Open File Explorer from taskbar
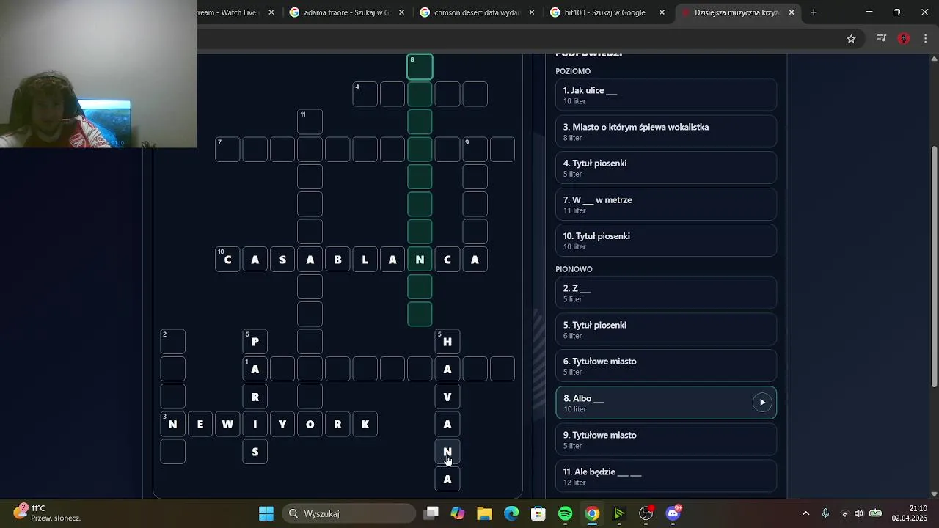The image size is (939, 528). [484, 513]
